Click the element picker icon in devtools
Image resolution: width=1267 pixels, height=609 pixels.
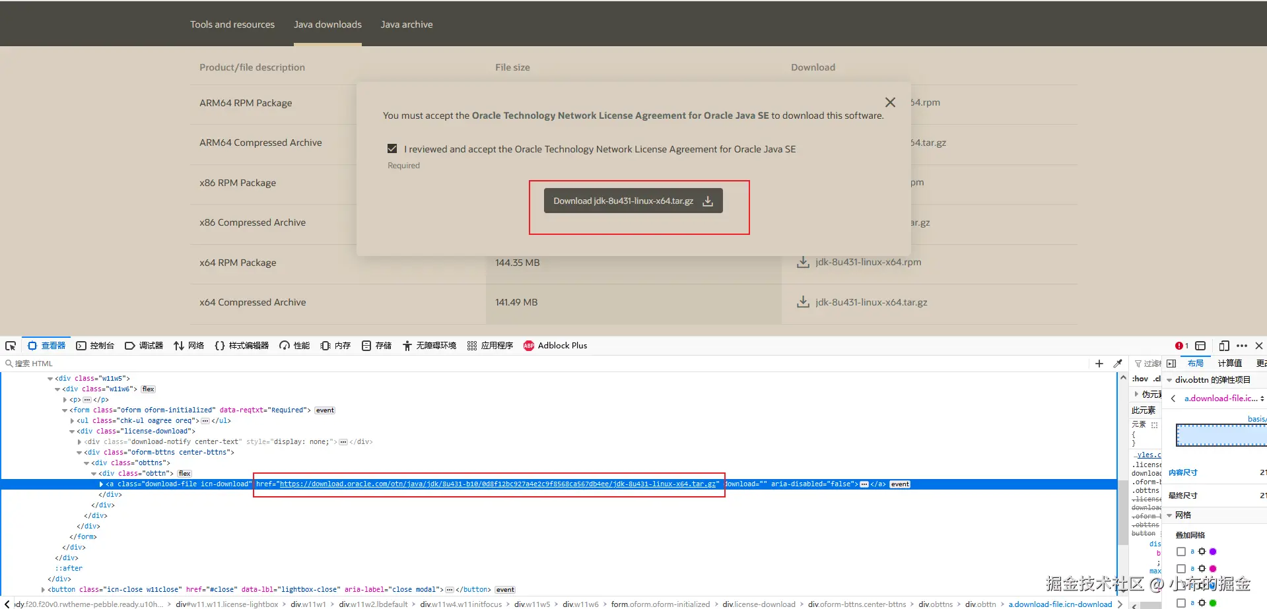click(x=11, y=346)
